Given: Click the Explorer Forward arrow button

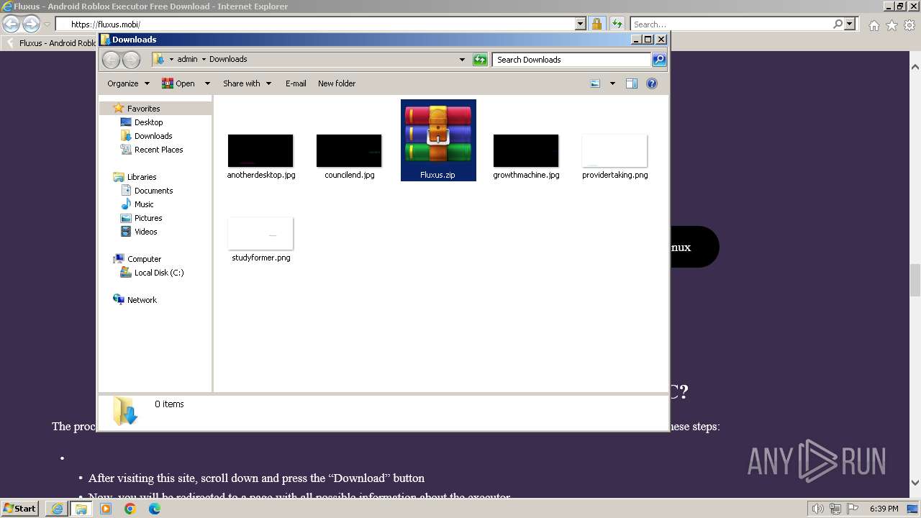Looking at the screenshot, I should pyautogui.click(x=131, y=60).
